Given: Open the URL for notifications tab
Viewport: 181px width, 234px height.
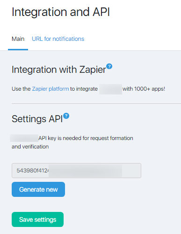Looking at the screenshot, I should [x=58, y=39].
